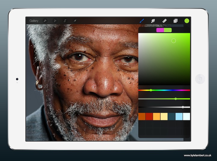Screen dimensions: 217x161
Task: Tap the green active color circle
Action: coord(187,21)
